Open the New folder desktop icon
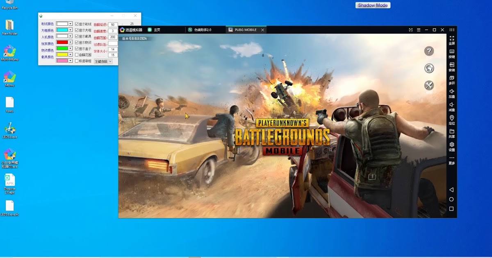The image size is (492, 258). tap(9, 27)
